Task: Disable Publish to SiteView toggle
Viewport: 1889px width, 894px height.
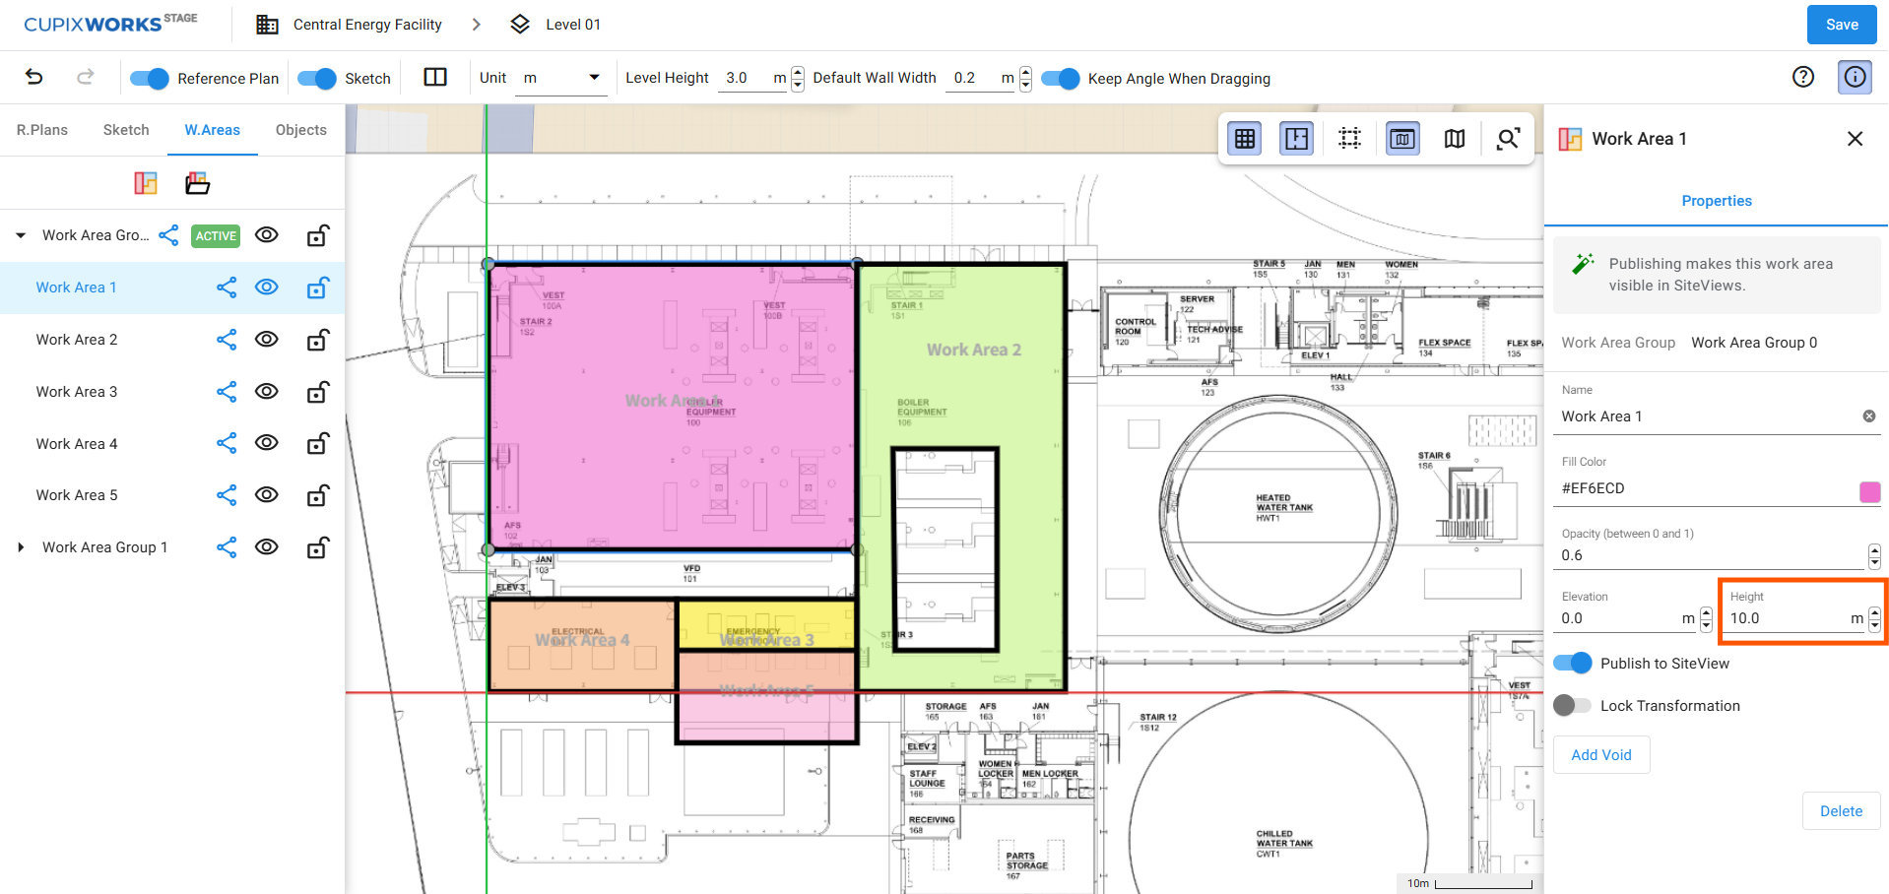Action: 1573,664
